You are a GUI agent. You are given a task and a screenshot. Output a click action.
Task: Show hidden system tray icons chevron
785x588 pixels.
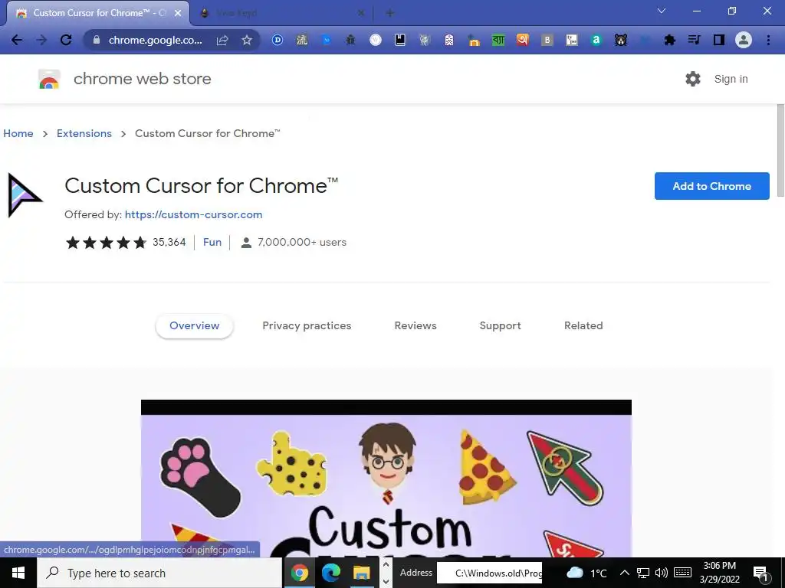point(624,573)
